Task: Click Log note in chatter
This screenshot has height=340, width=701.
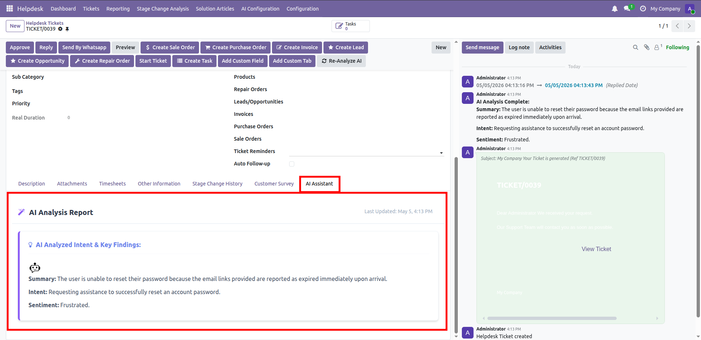Action: [519, 47]
